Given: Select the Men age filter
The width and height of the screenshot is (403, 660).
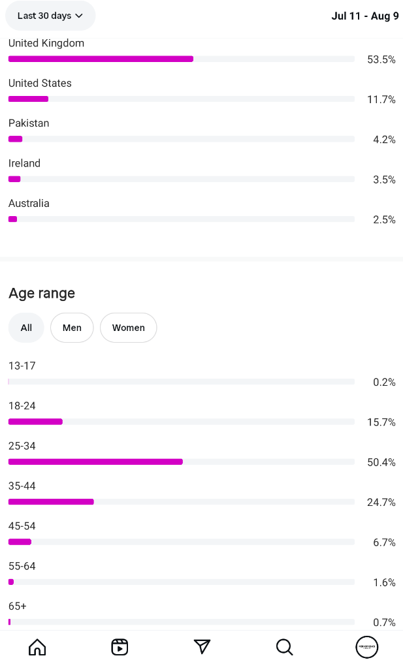Looking at the screenshot, I should pyautogui.click(x=72, y=328).
